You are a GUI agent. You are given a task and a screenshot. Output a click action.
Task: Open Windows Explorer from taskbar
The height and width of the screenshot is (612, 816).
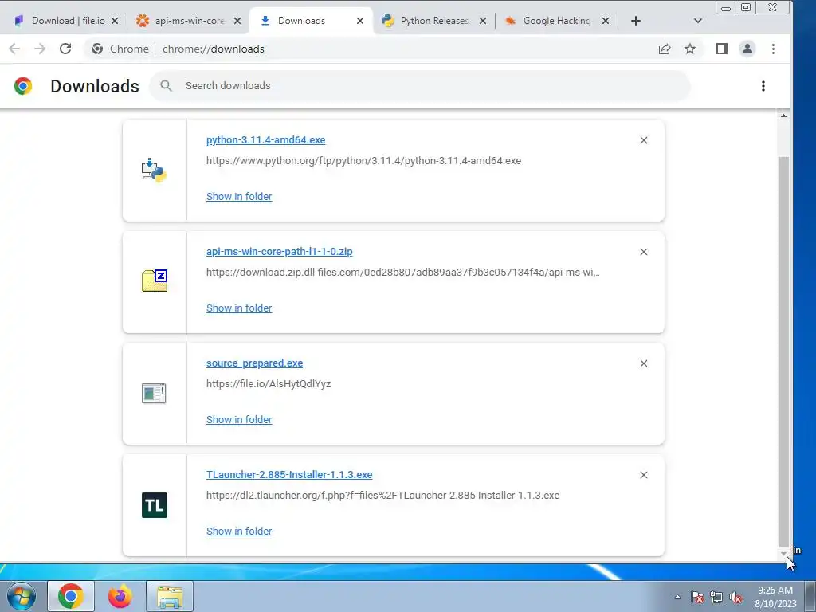[x=170, y=596]
